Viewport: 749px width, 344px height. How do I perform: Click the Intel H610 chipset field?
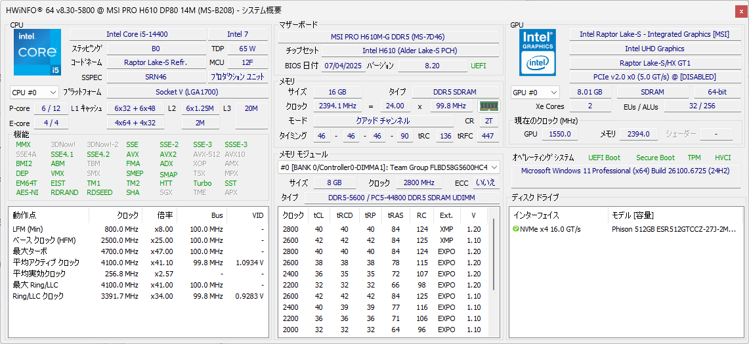[x=409, y=51]
